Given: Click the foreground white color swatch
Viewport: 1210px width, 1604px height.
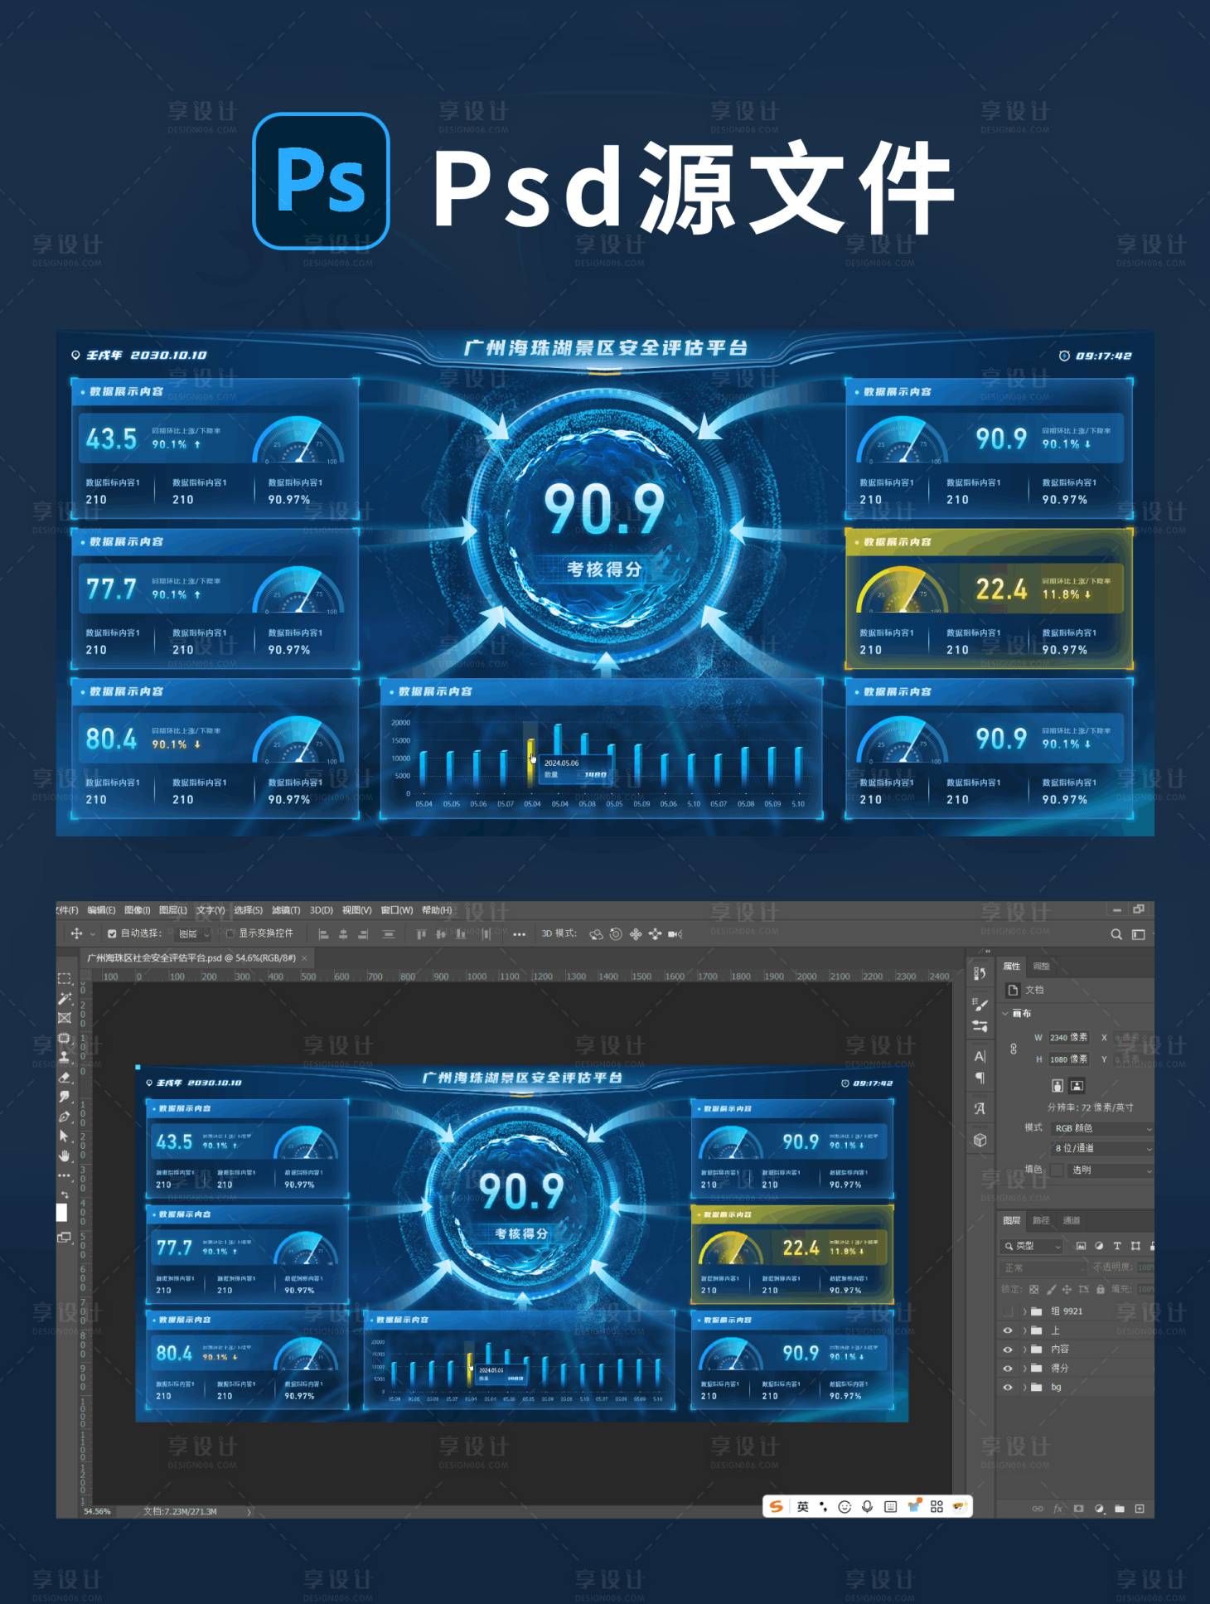Looking at the screenshot, I should [x=61, y=1213].
